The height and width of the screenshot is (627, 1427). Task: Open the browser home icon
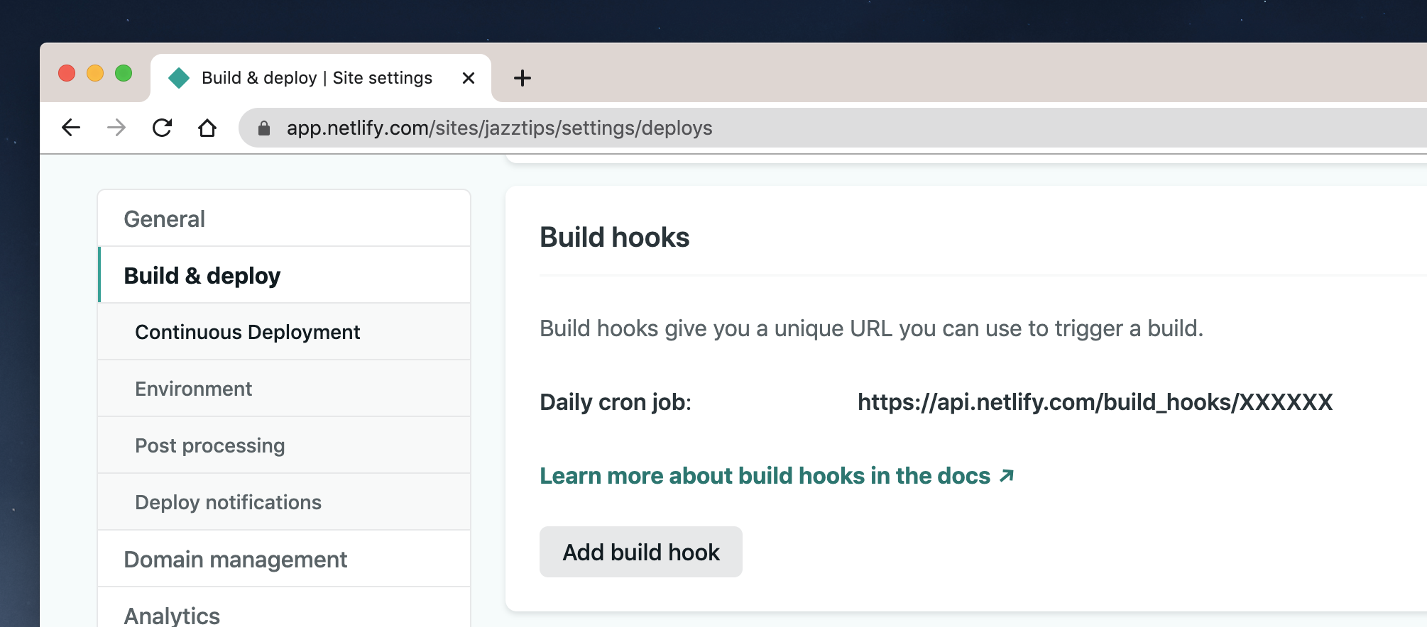pyautogui.click(x=207, y=128)
